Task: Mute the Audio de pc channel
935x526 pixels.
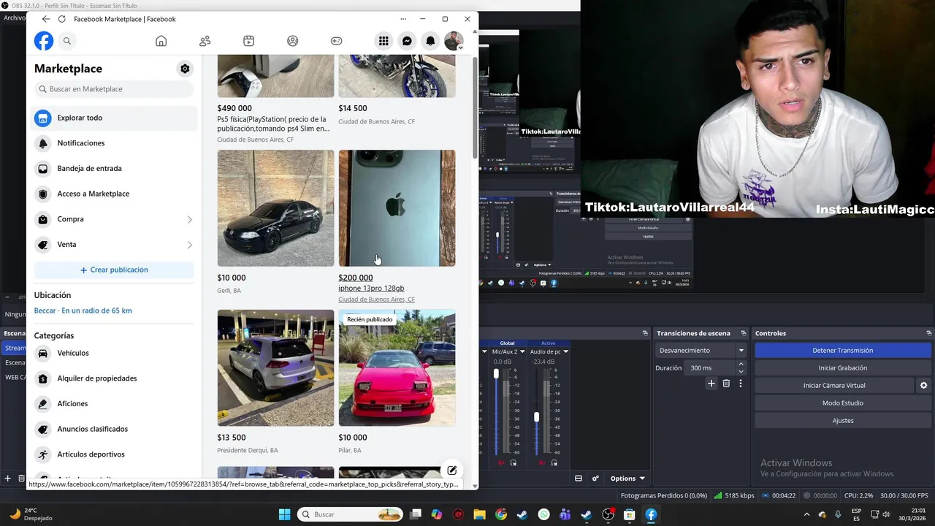Action: 541,463
